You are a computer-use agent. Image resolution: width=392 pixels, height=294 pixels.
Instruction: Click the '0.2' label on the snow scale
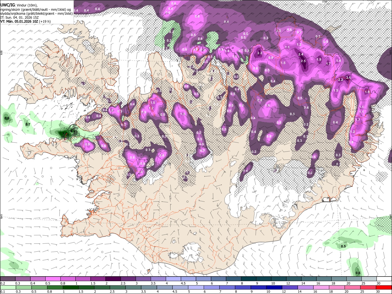pyautogui.click(x=3, y=283)
